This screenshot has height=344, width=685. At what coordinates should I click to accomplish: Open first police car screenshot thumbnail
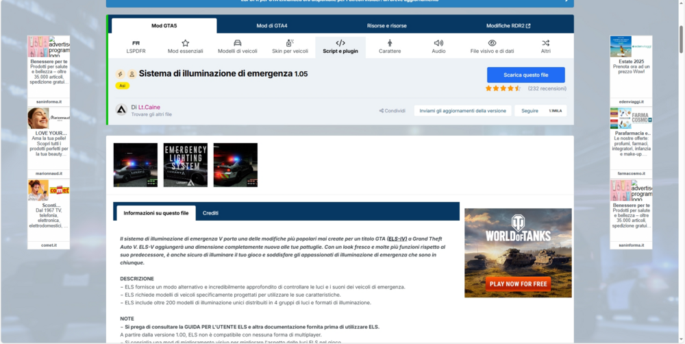[x=136, y=164]
